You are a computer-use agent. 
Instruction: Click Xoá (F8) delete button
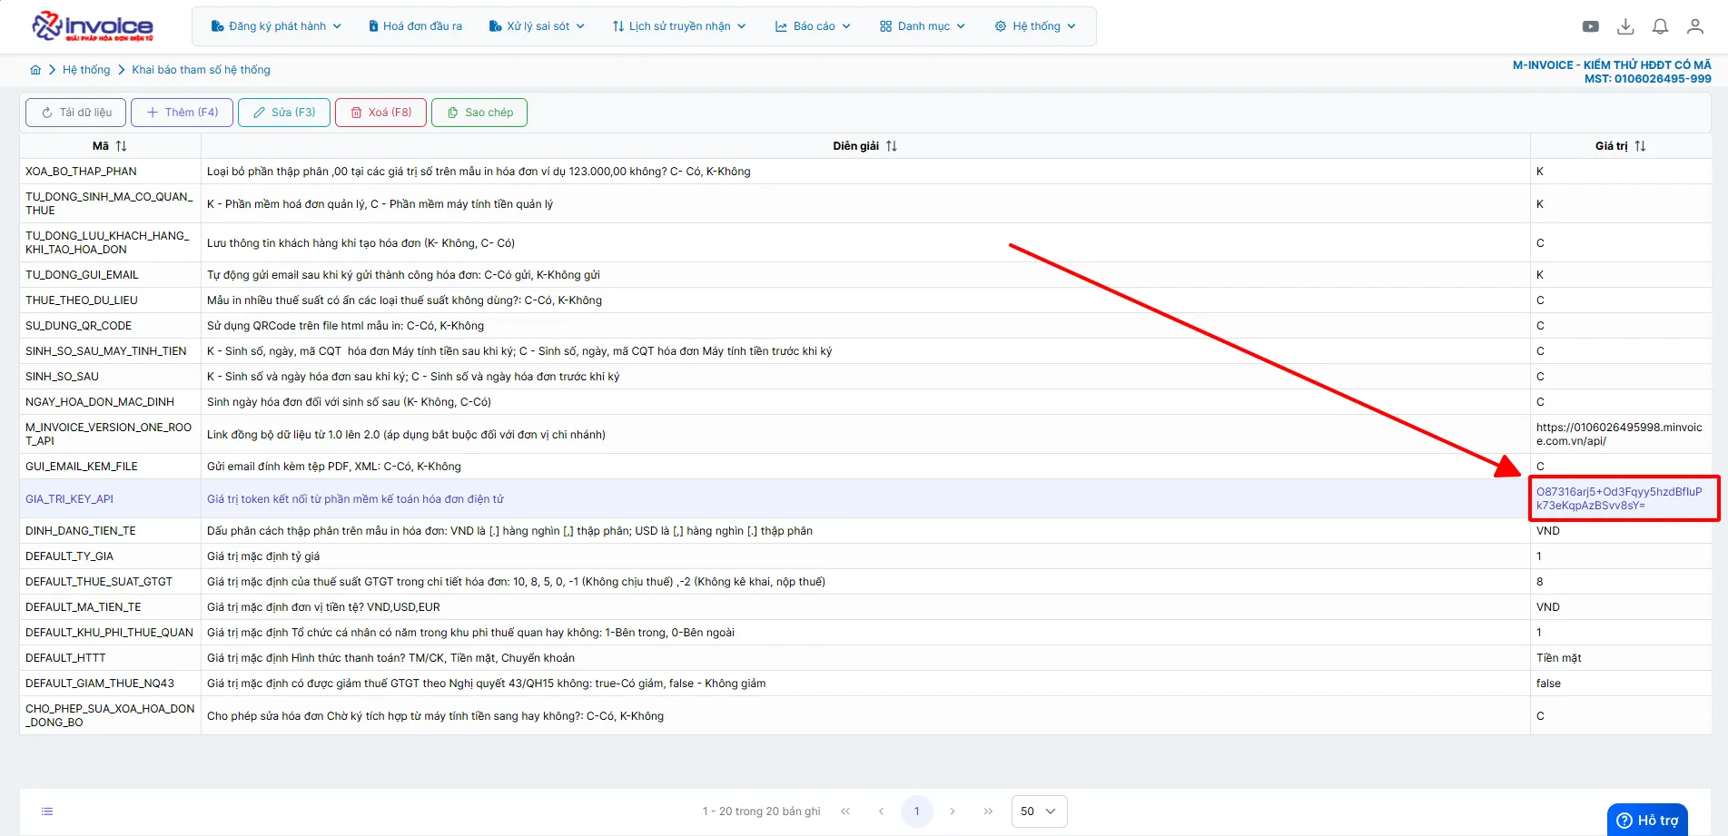point(381,113)
